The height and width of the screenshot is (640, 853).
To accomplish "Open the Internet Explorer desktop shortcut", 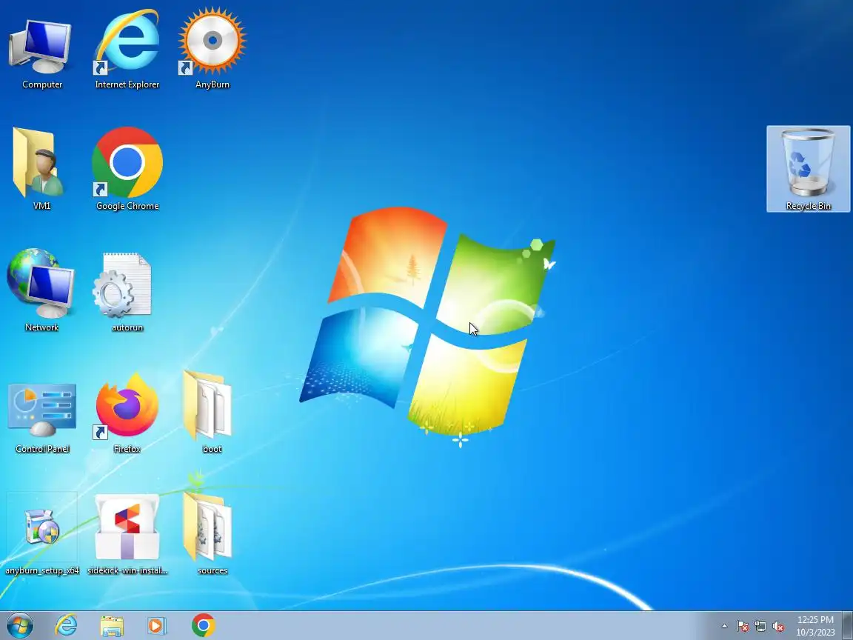I will click(127, 49).
